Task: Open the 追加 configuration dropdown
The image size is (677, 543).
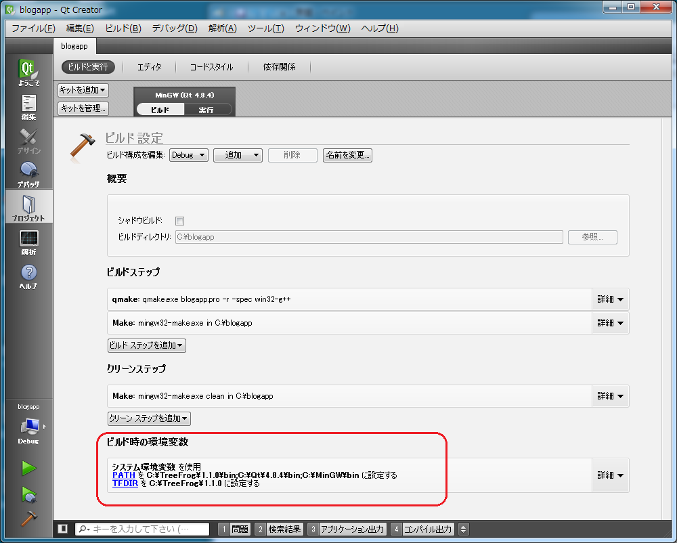Action: pos(238,155)
